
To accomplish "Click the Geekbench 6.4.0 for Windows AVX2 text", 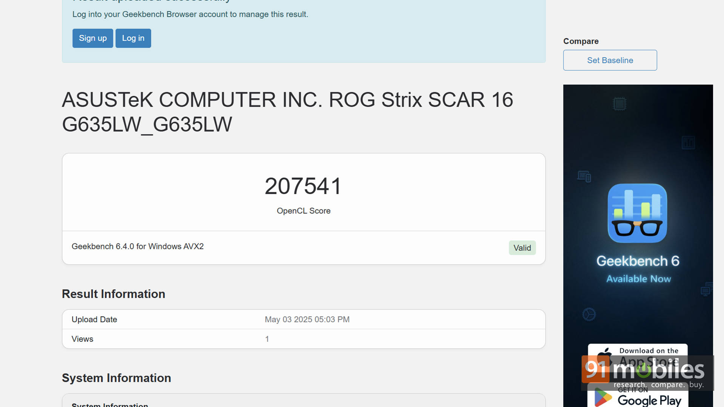I will pyautogui.click(x=138, y=246).
